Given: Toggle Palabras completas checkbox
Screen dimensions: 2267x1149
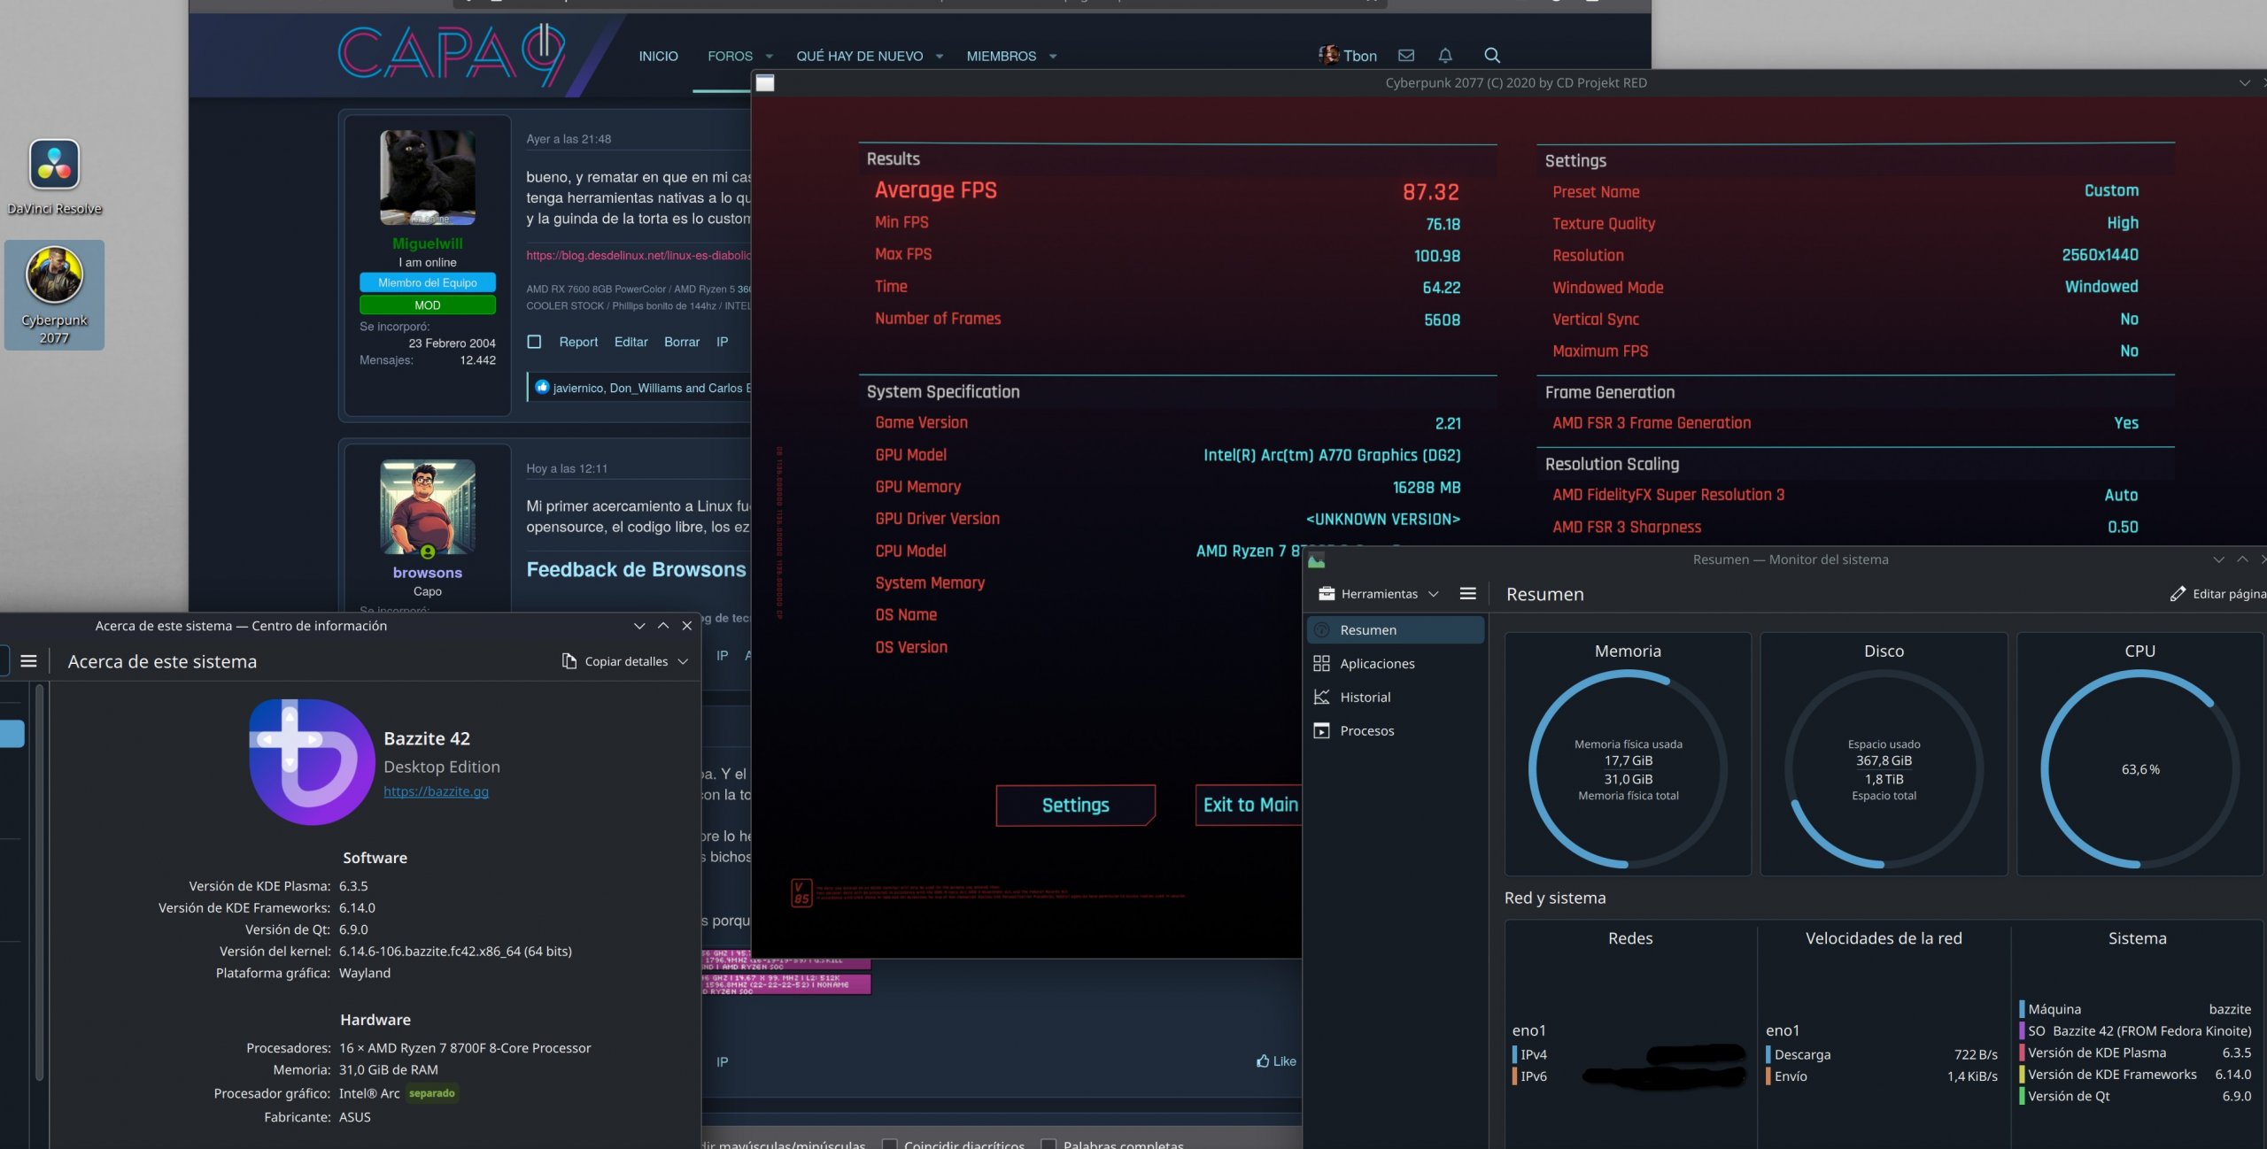Looking at the screenshot, I should [1048, 1144].
